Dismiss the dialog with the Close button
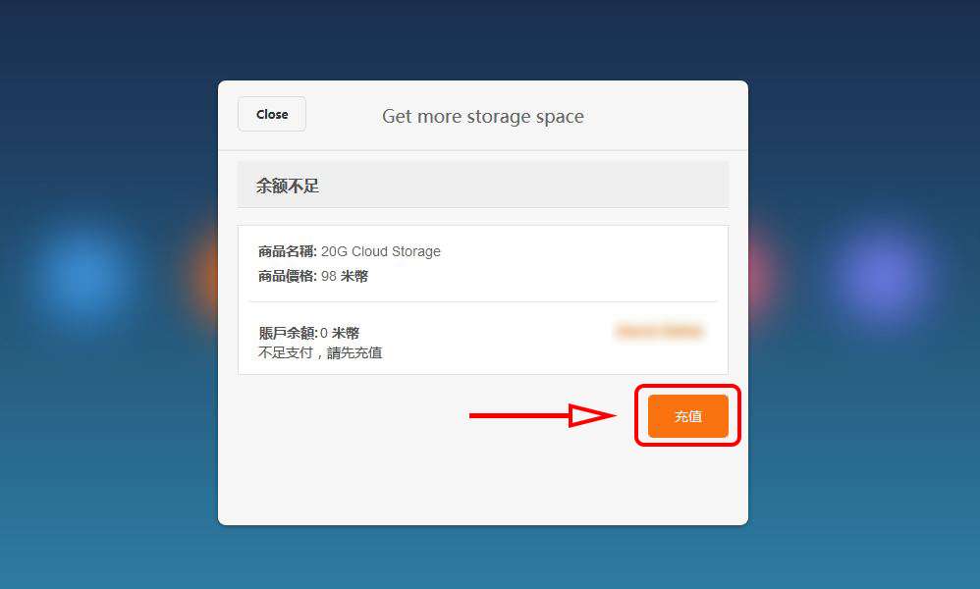The height and width of the screenshot is (589, 980). (272, 114)
